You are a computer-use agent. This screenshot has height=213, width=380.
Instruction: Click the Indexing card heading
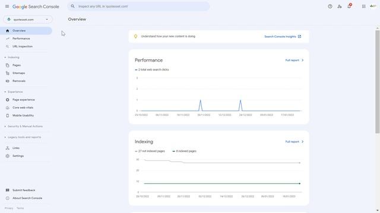(144, 141)
